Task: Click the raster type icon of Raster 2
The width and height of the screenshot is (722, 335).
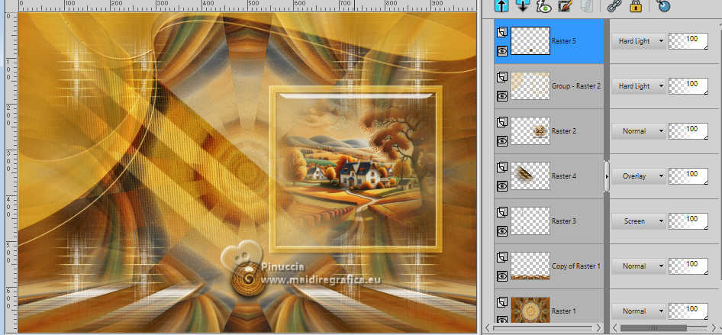Action: pos(502,122)
